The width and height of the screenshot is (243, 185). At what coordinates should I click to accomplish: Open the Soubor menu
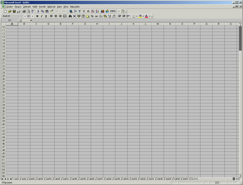click(x=9, y=6)
